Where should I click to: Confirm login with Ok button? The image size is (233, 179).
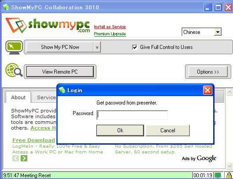tap(120, 131)
